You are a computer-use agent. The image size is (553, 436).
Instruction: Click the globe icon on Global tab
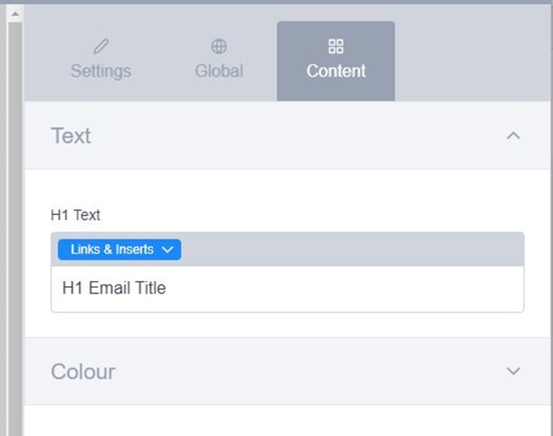tap(219, 47)
